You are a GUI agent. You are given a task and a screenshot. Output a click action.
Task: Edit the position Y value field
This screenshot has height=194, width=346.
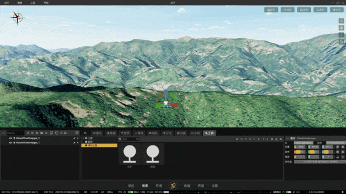click(314, 147)
